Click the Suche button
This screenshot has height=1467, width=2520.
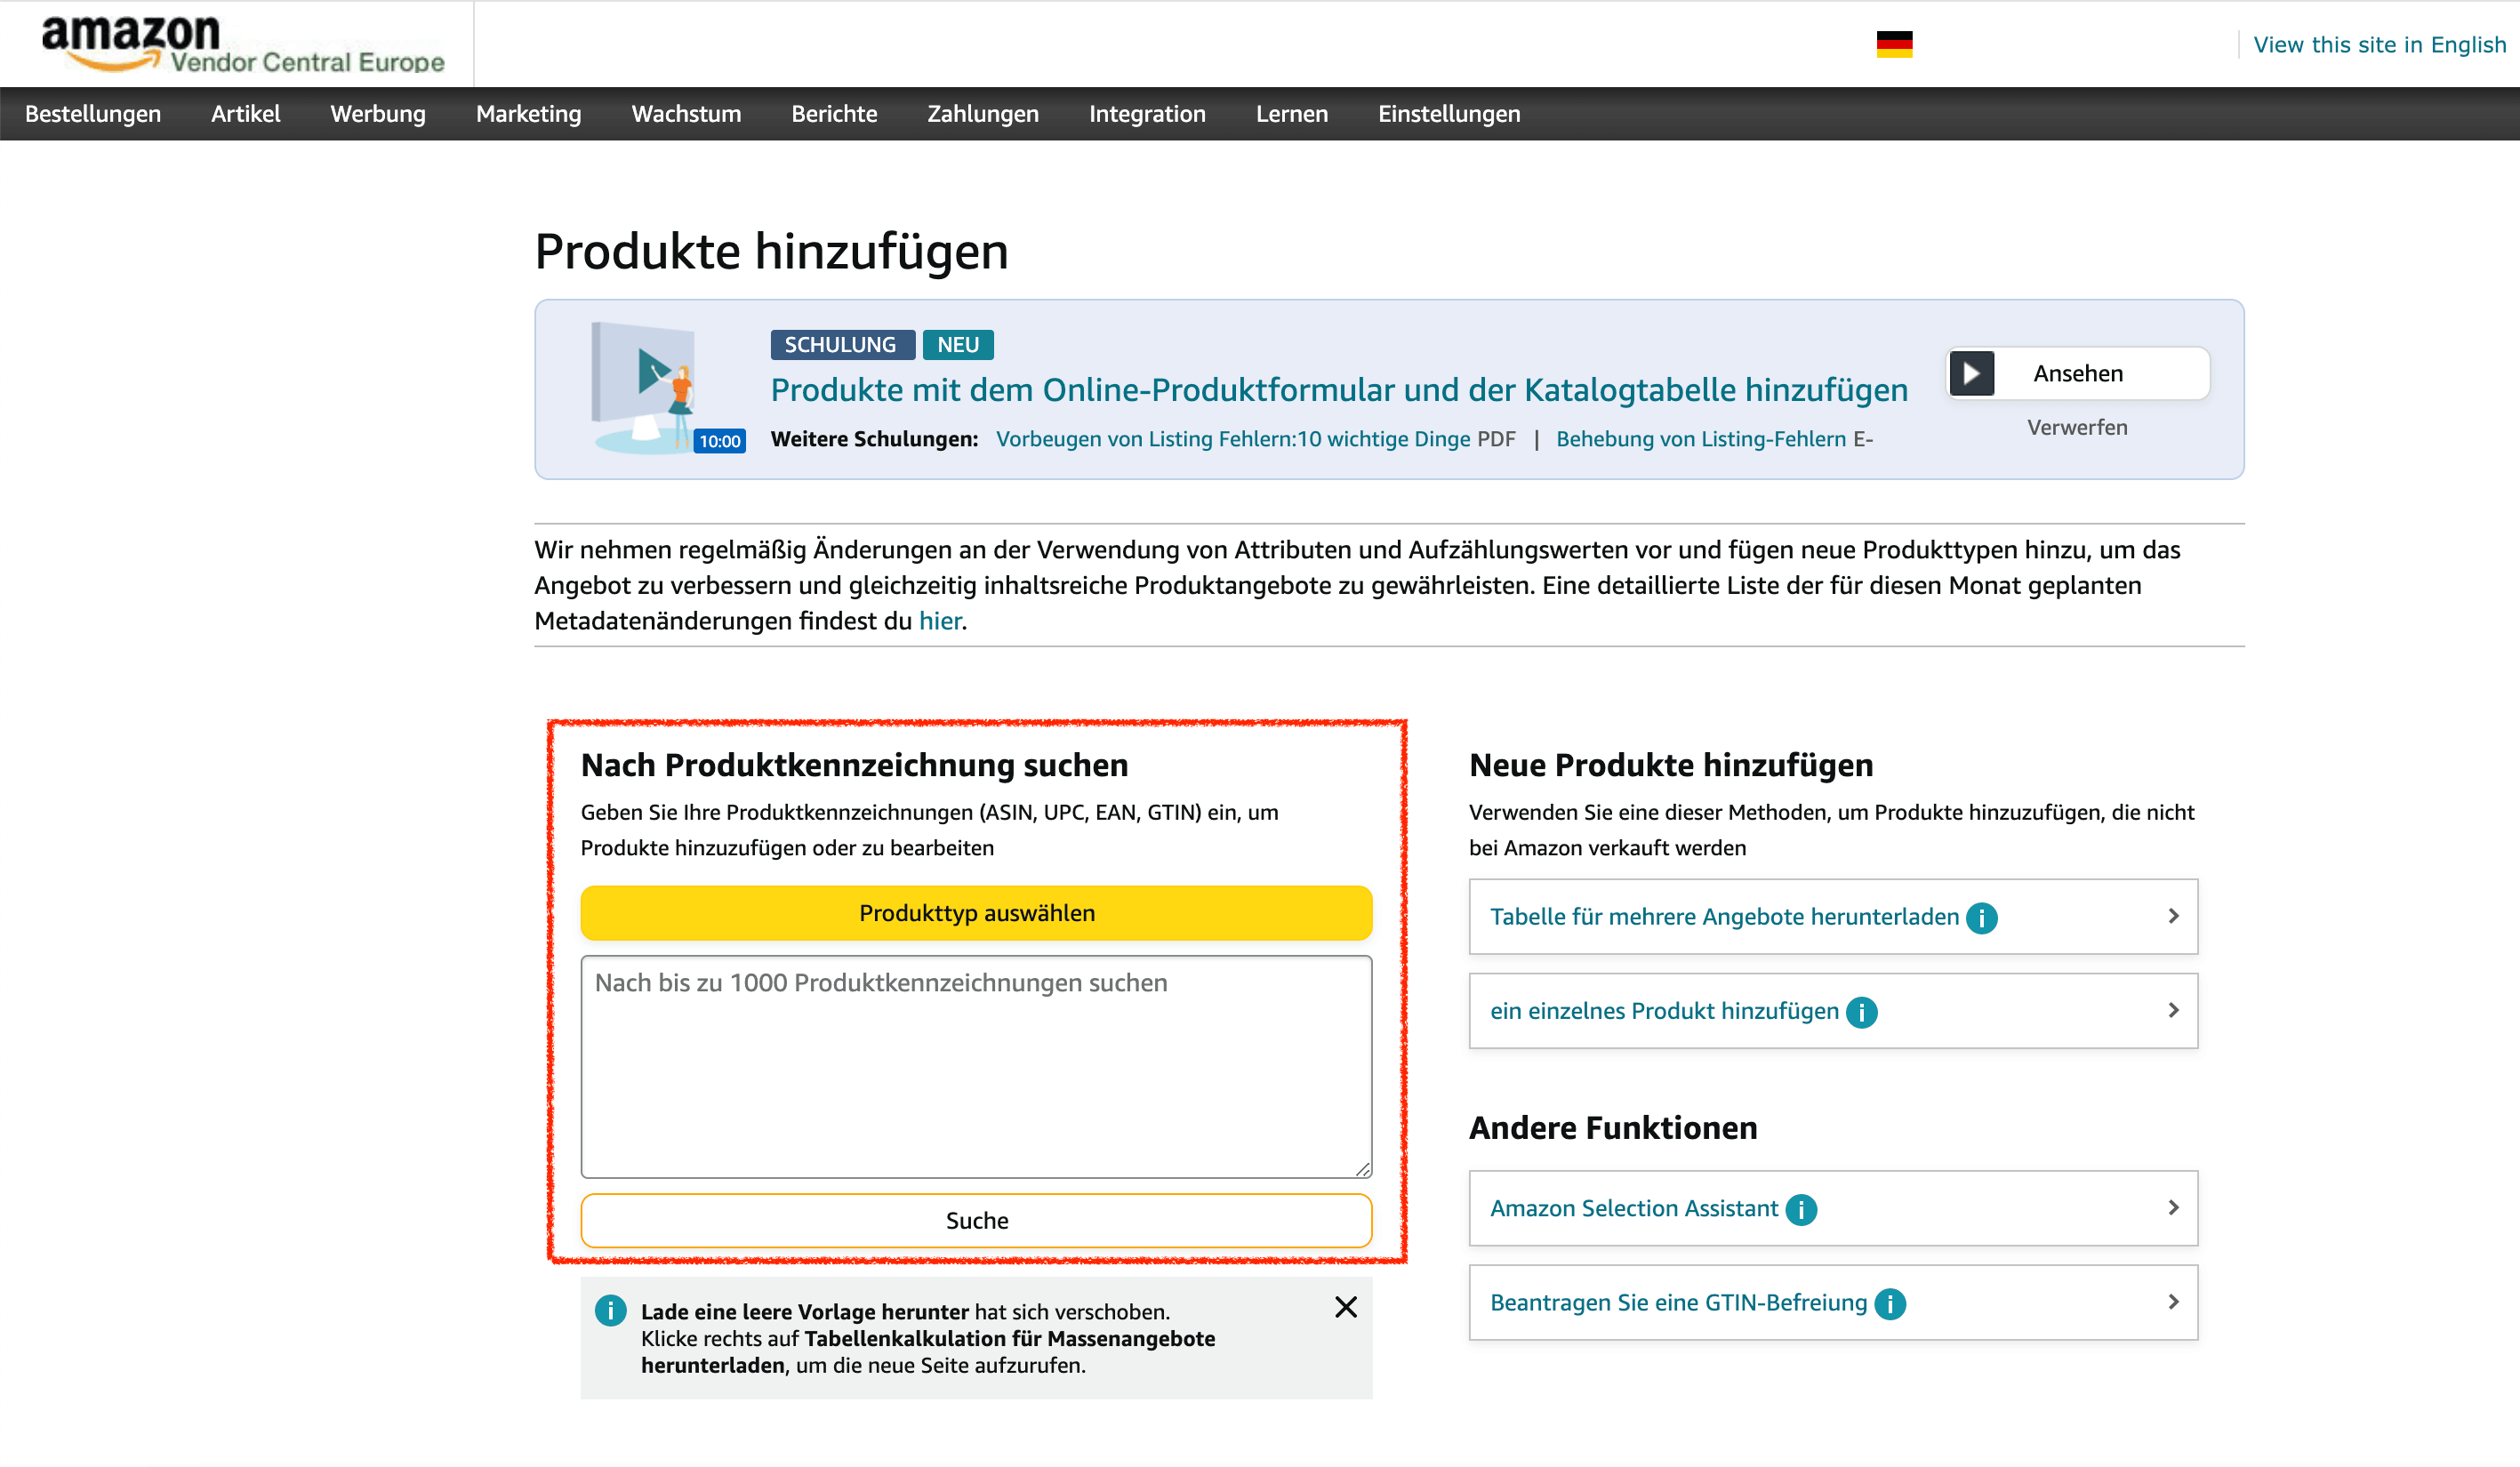tap(976, 1221)
